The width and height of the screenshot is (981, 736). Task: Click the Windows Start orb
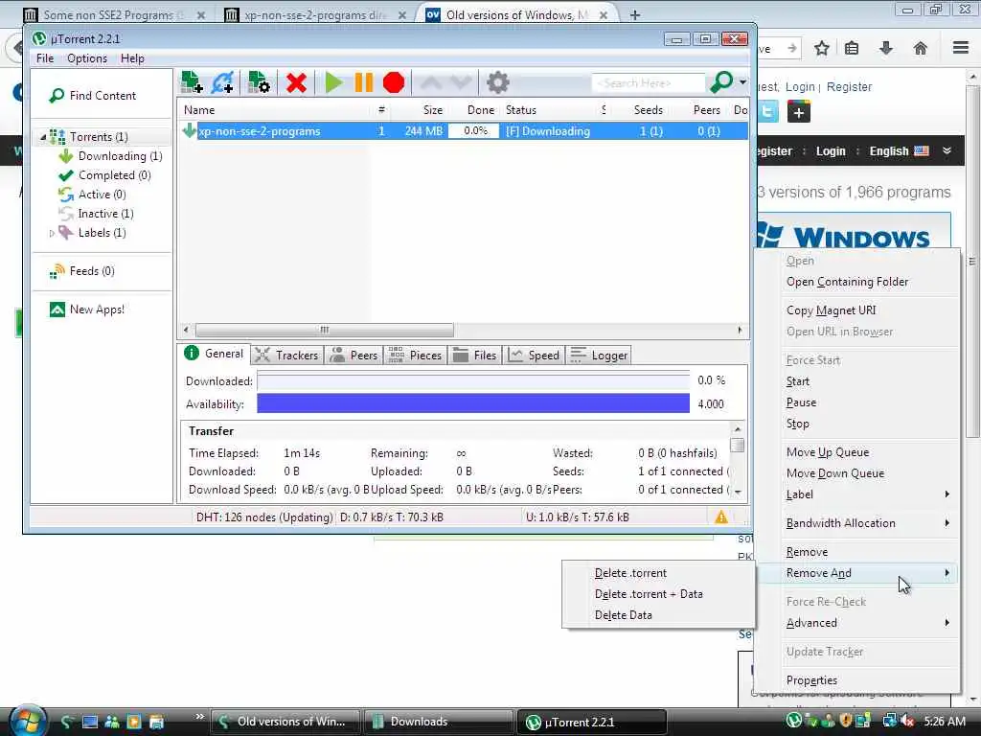pos(27,721)
